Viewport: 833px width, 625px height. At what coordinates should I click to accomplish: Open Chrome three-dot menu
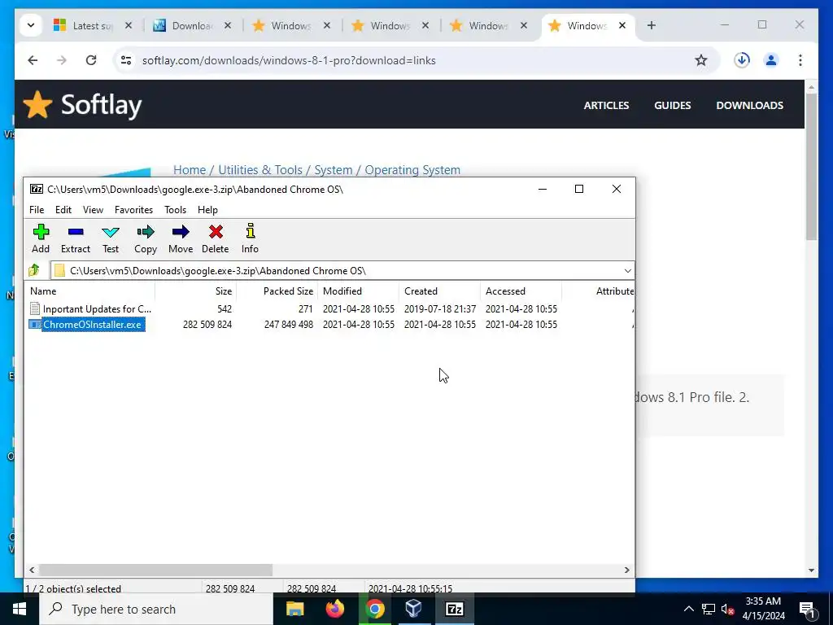800,60
